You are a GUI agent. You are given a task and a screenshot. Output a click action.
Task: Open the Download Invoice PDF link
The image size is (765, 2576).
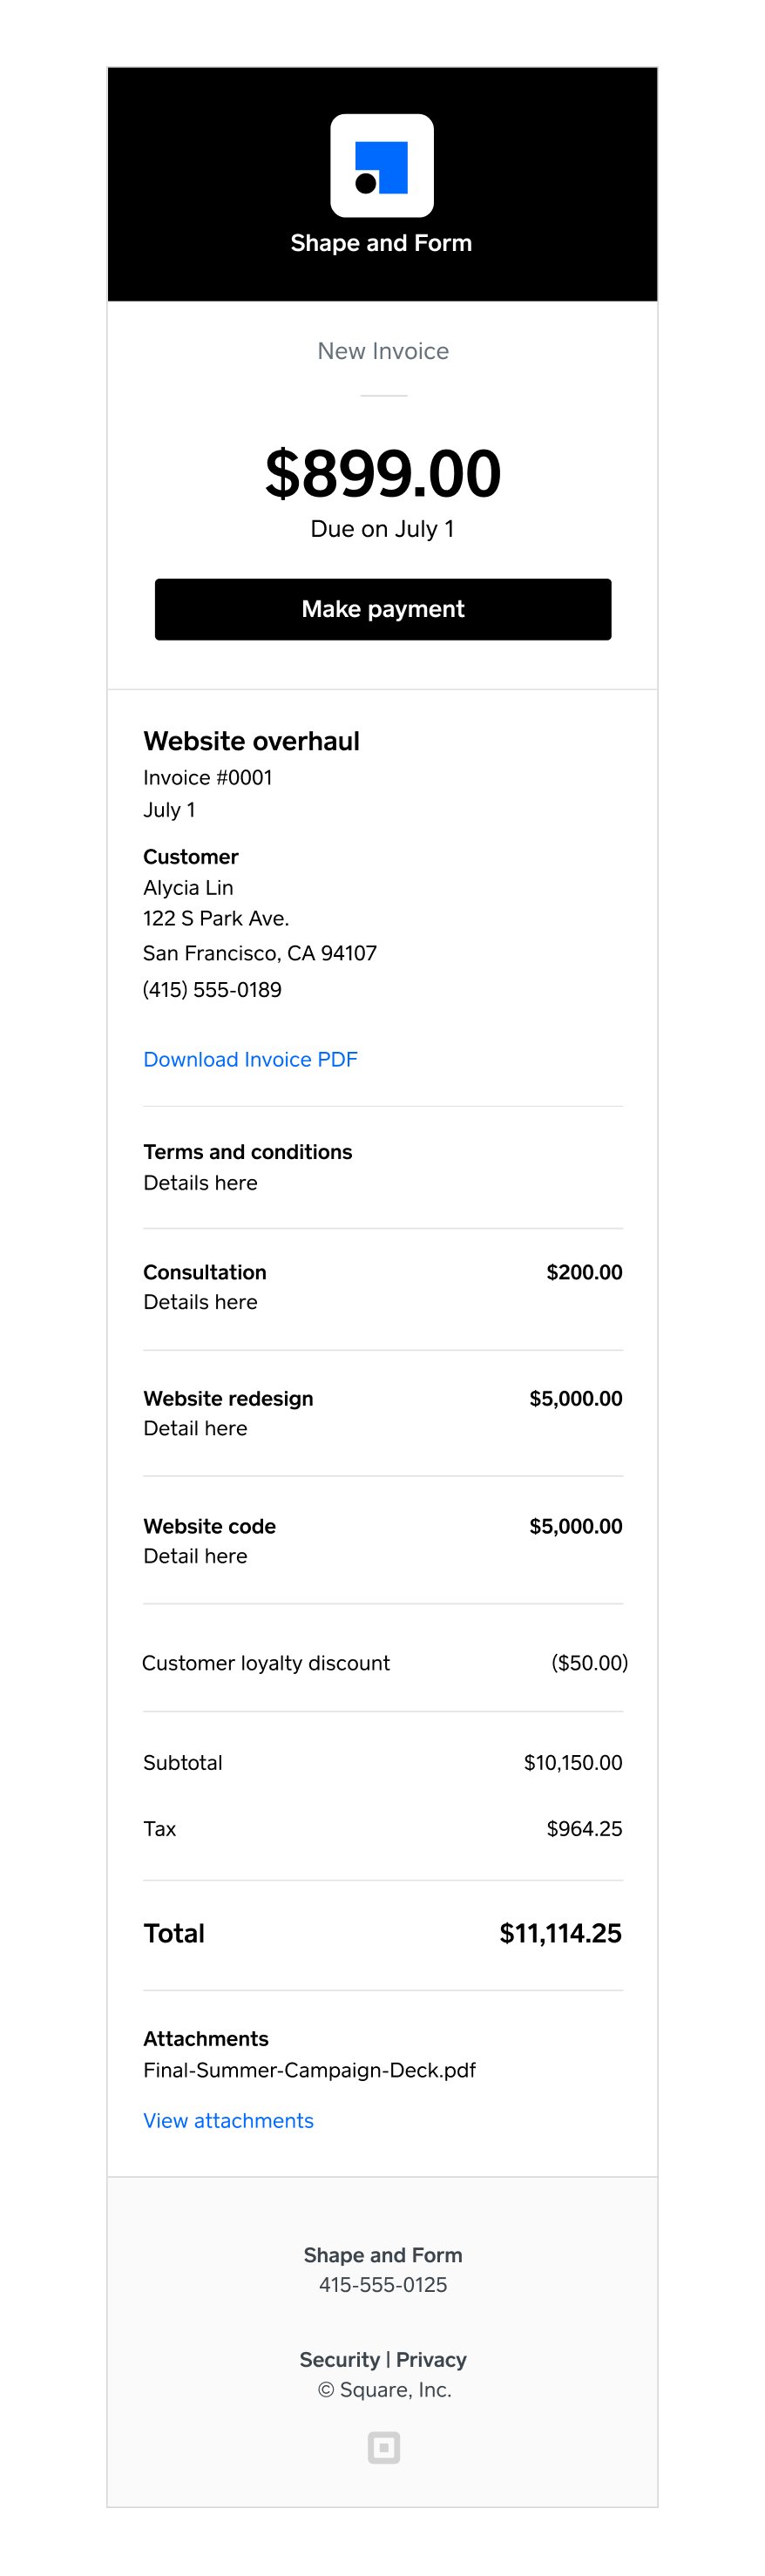coord(250,1059)
